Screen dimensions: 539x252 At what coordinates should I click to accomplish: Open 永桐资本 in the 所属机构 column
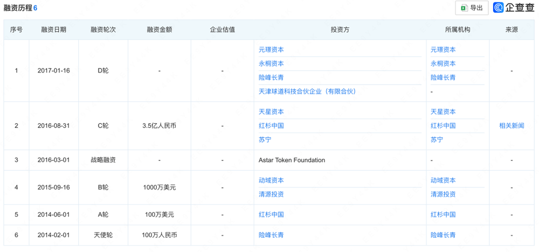(x=443, y=64)
